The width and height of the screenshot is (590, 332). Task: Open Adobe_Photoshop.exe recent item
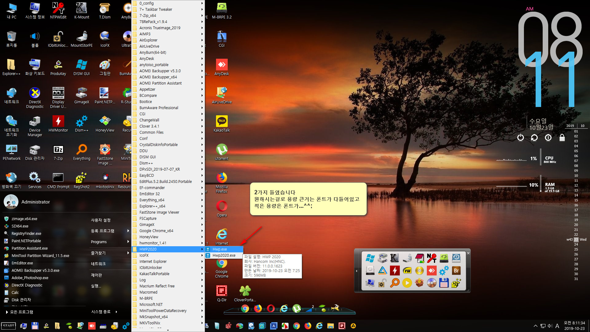(x=30, y=278)
